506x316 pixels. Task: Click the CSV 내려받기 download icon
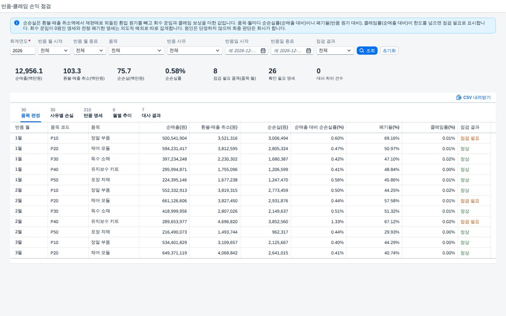(459, 97)
